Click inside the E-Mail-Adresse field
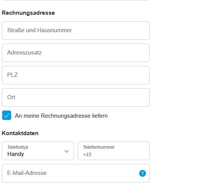This screenshot has height=190, width=206. [x=76, y=173]
